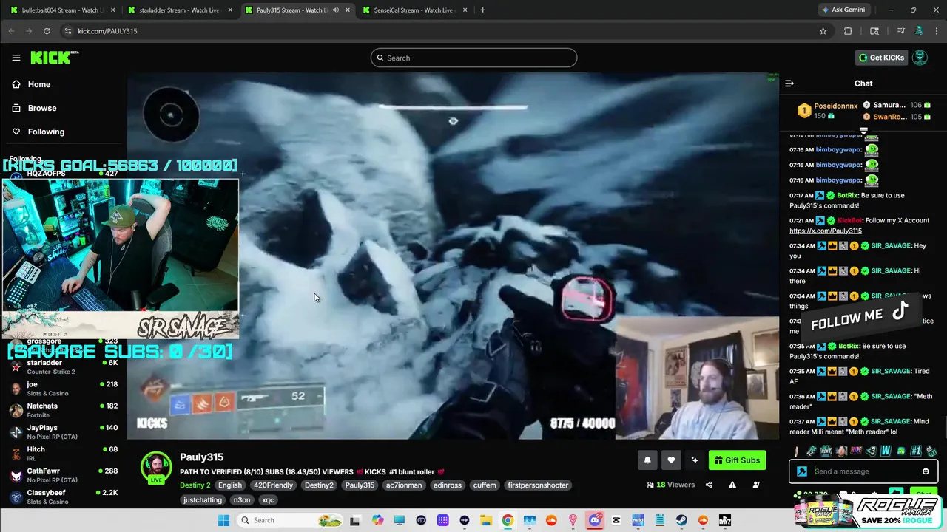Insert the #1 emote from emote bar
Viewport: 947px width, 532px height.
916,451
